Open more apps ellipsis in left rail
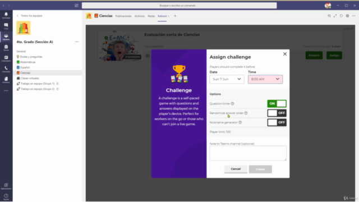The height and width of the screenshot is (202, 359). click(6, 91)
